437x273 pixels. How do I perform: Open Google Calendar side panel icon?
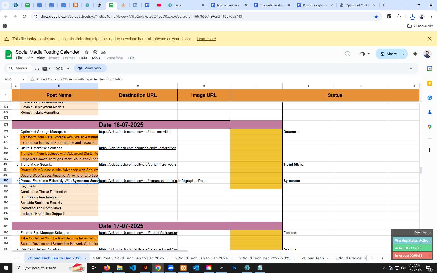pyautogui.click(x=430, y=69)
